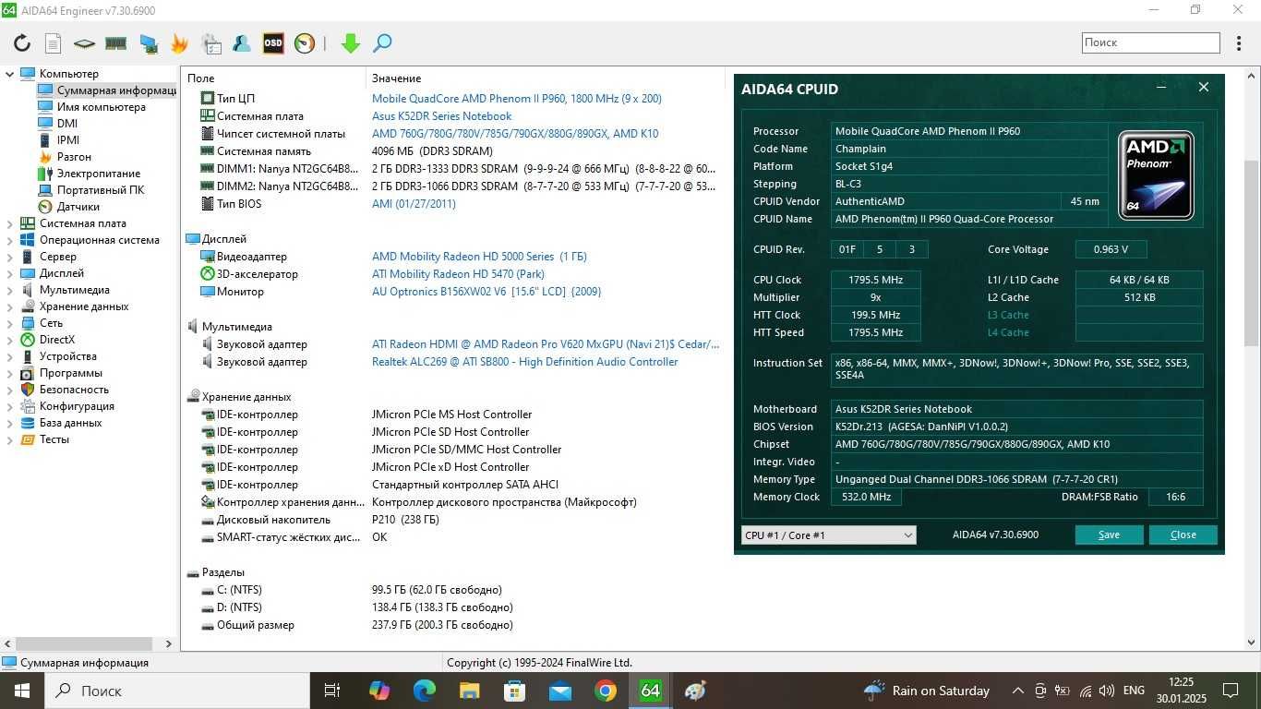Image resolution: width=1261 pixels, height=709 pixels.
Task: Open the preferences checklist toolbar icon
Action: [x=211, y=42]
